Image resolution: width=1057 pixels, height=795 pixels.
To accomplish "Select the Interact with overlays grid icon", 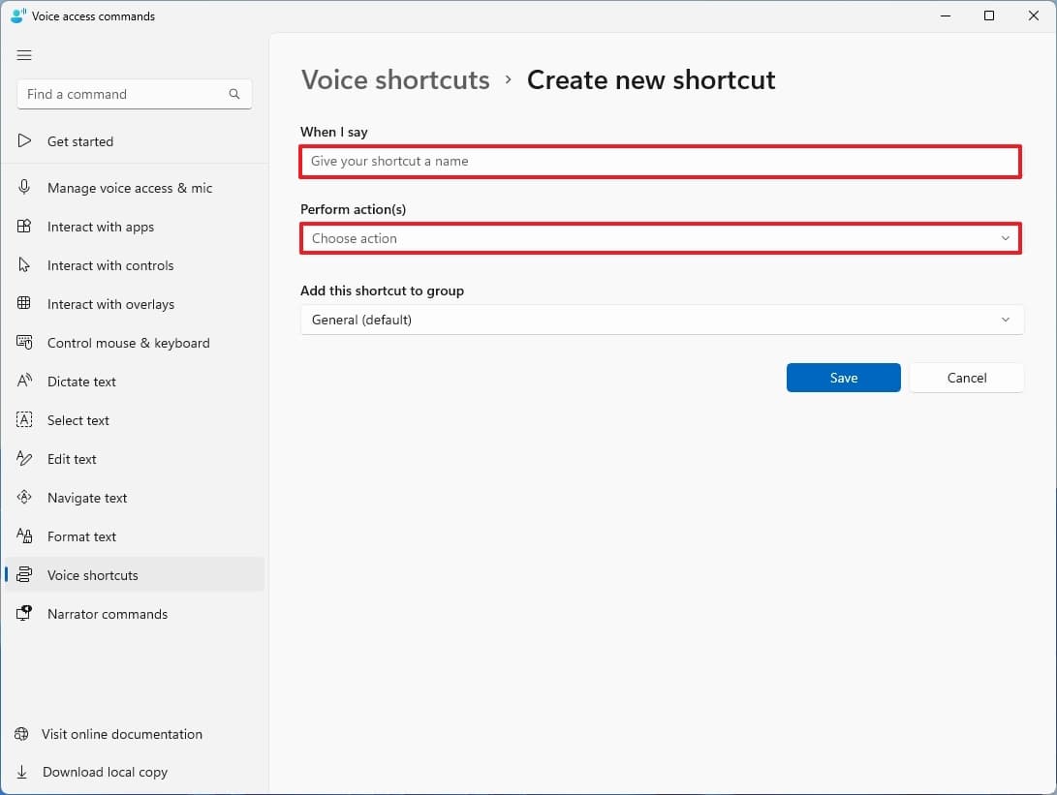I will (23, 304).
